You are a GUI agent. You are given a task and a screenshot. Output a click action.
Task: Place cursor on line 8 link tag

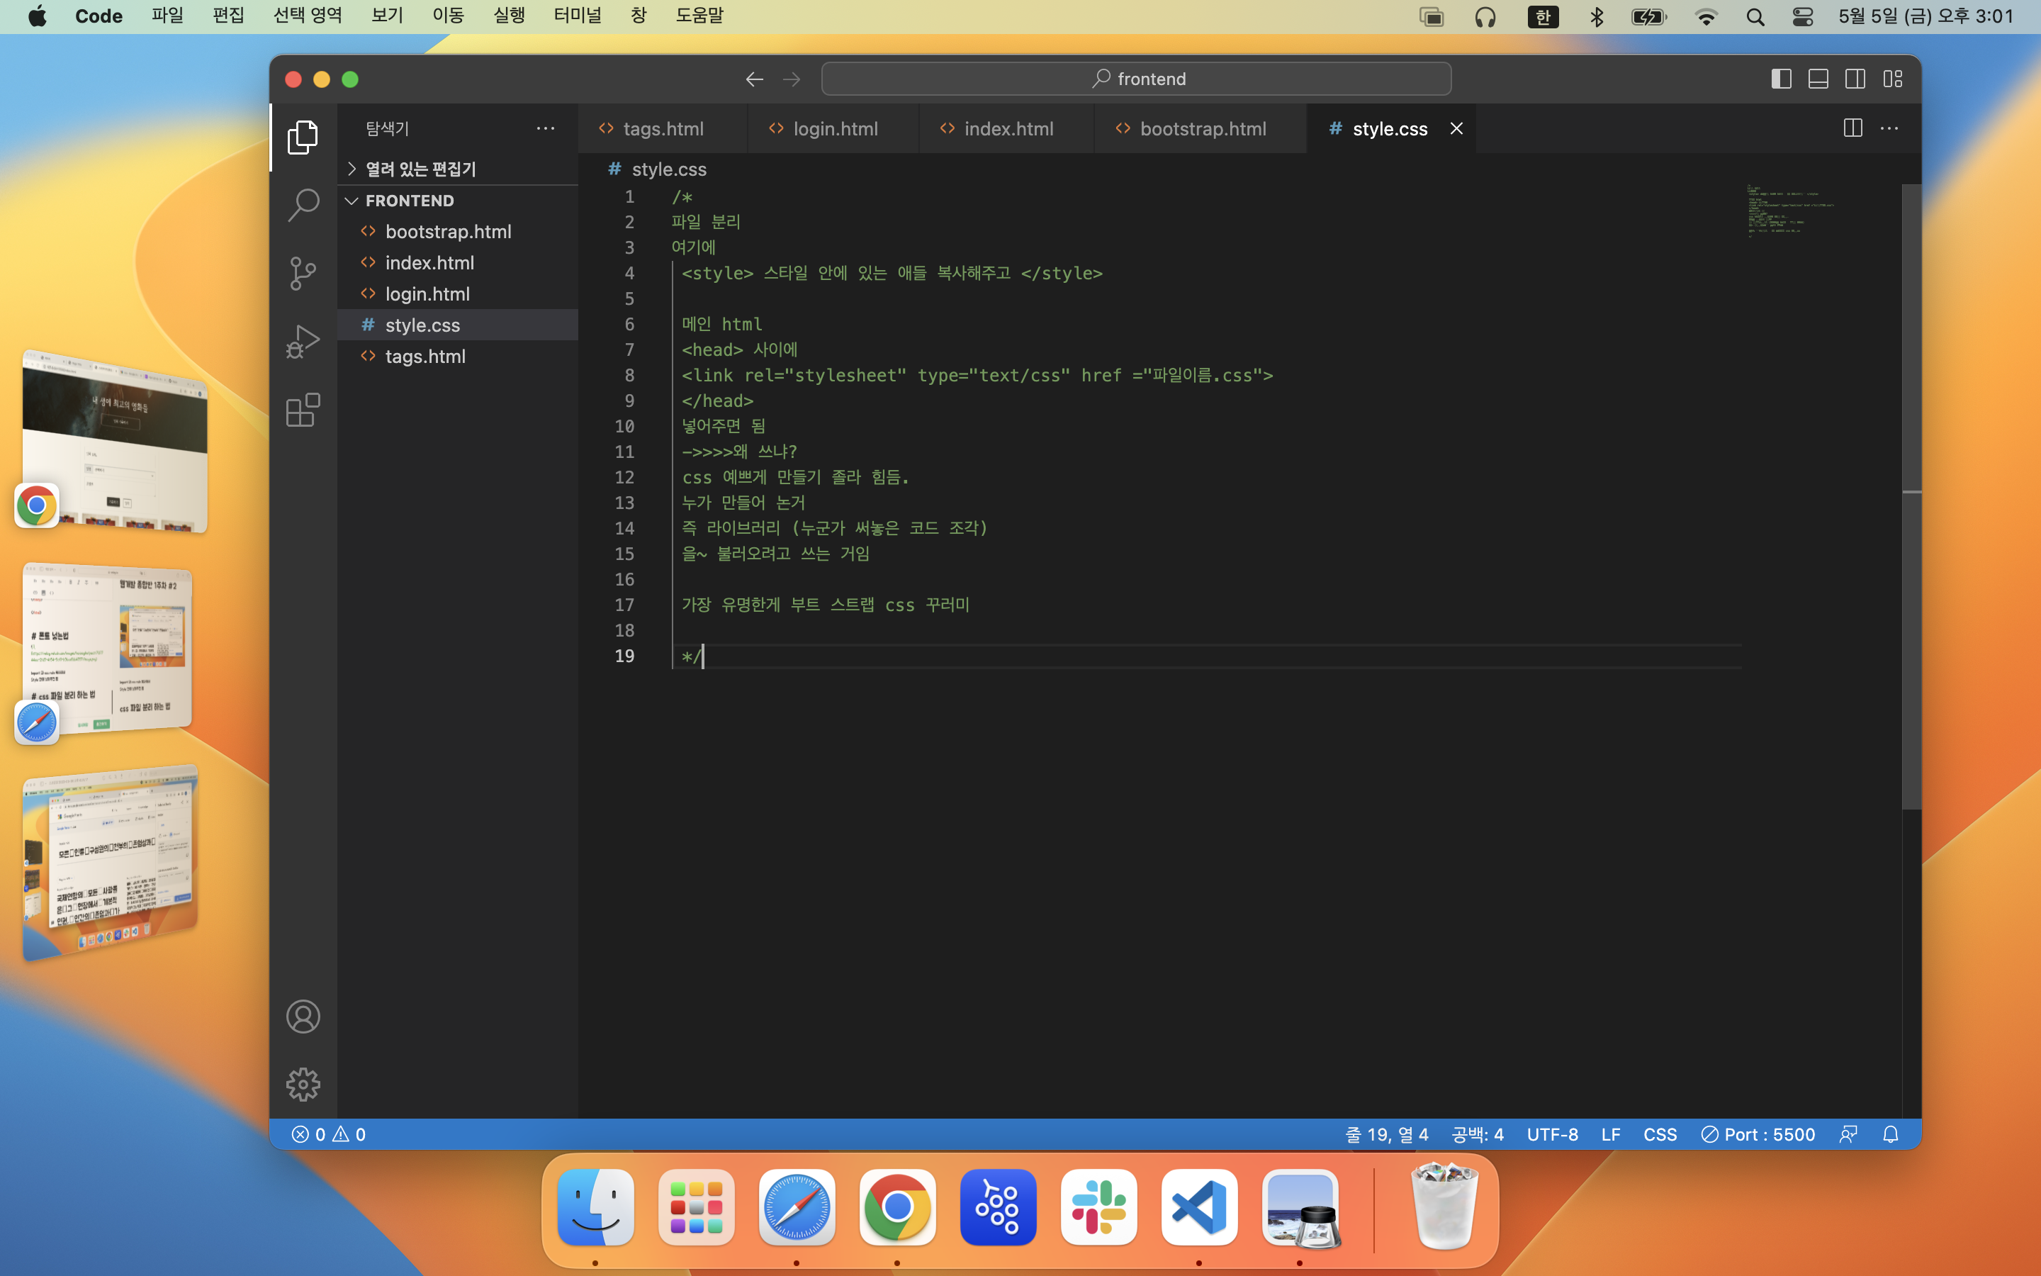(x=977, y=375)
